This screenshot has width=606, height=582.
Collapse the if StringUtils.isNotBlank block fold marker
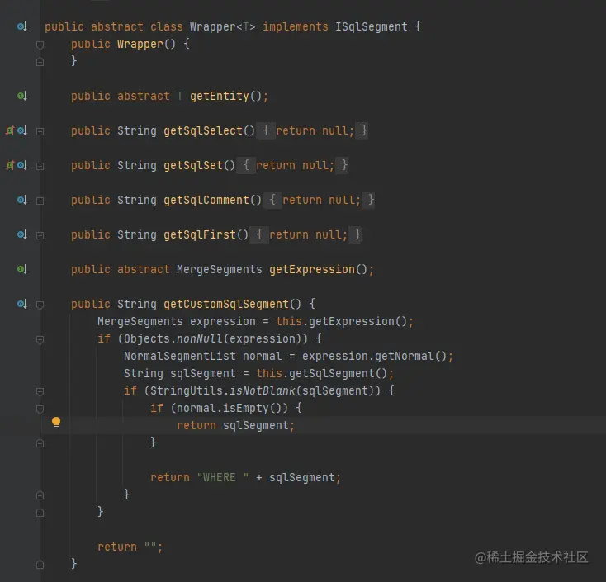pyautogui.click(x=40, y=391)
